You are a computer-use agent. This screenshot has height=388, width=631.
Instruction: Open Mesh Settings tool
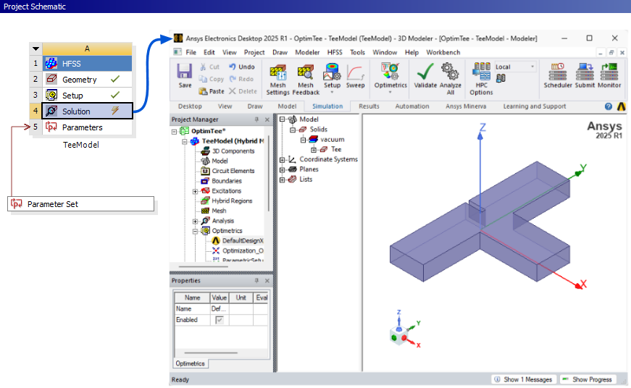(277, 80)
